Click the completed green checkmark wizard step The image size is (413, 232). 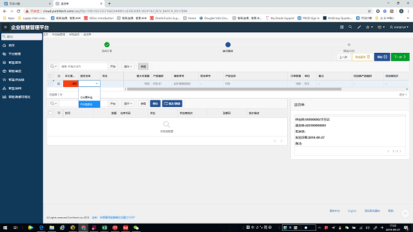[106, 44]
